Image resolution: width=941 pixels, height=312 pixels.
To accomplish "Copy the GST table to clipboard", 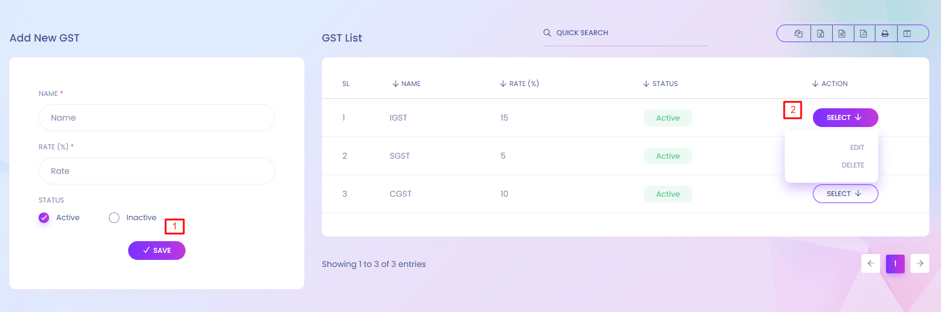I will point(798,34).
